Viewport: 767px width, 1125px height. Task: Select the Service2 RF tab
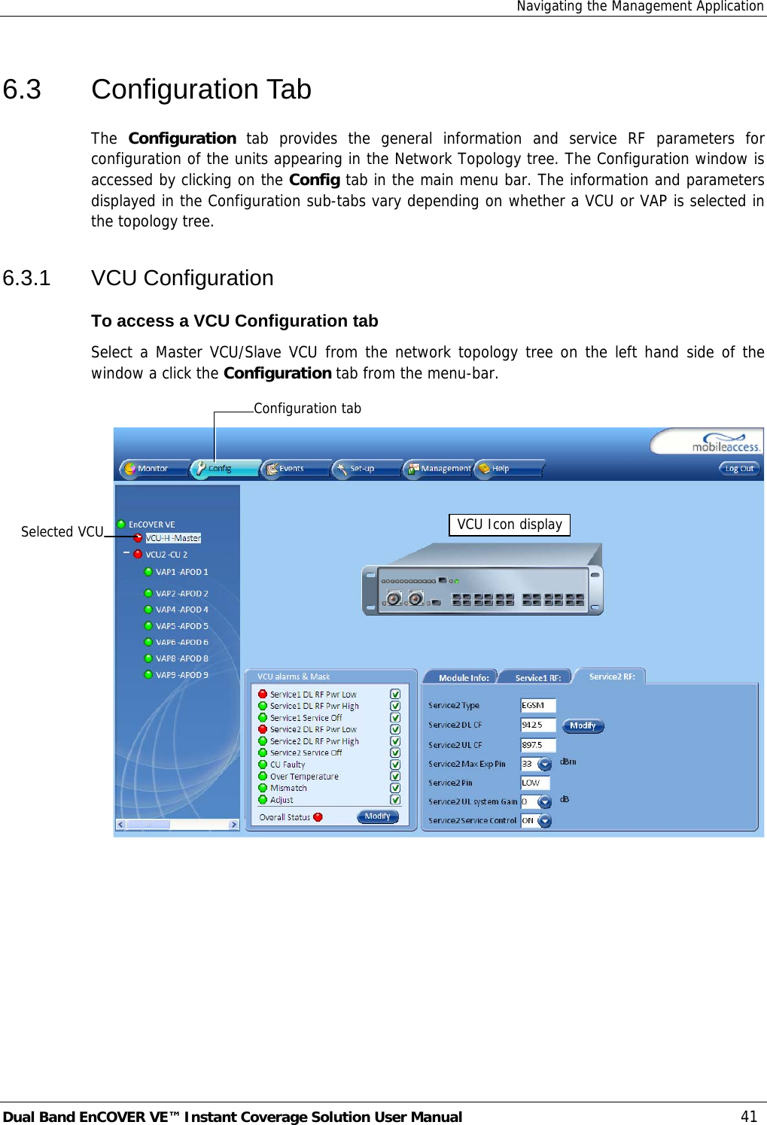[x=611, y=677]
